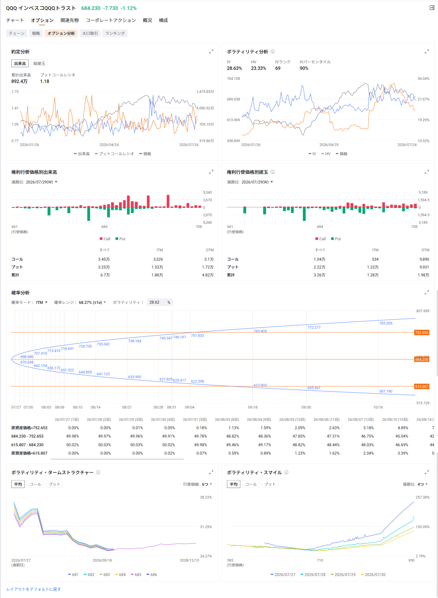Open info icon beside ボラティリティ・スマイル
The image size is (438, 598).
286,472
